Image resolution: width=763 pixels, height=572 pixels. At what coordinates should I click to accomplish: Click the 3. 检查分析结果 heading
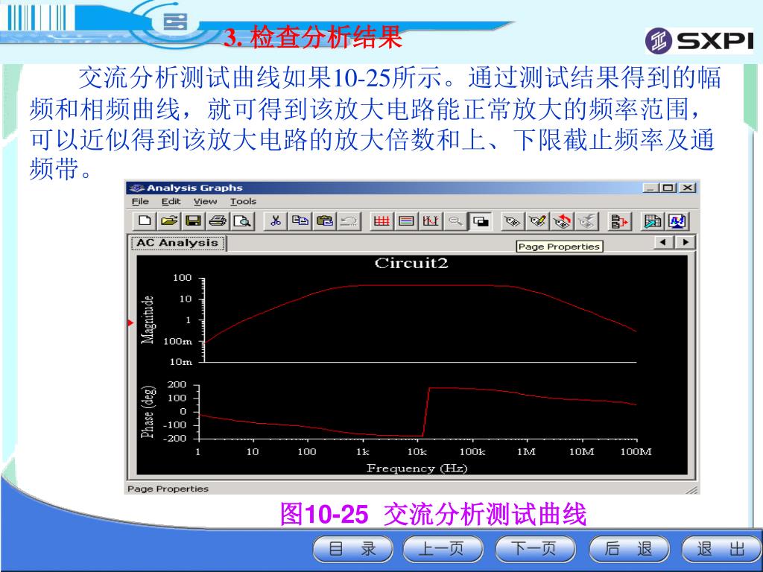coord(313,37)
